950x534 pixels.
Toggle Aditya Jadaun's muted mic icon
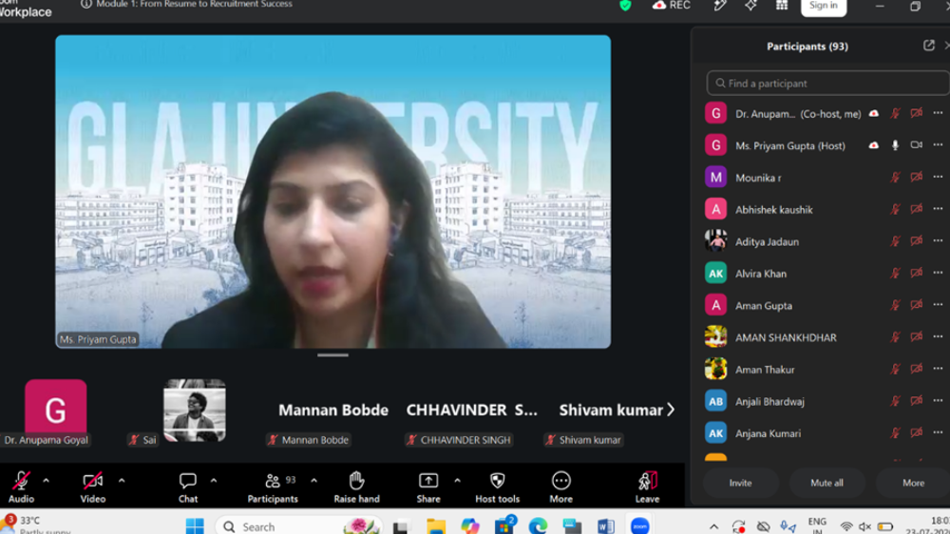click(x=895, y=241)
